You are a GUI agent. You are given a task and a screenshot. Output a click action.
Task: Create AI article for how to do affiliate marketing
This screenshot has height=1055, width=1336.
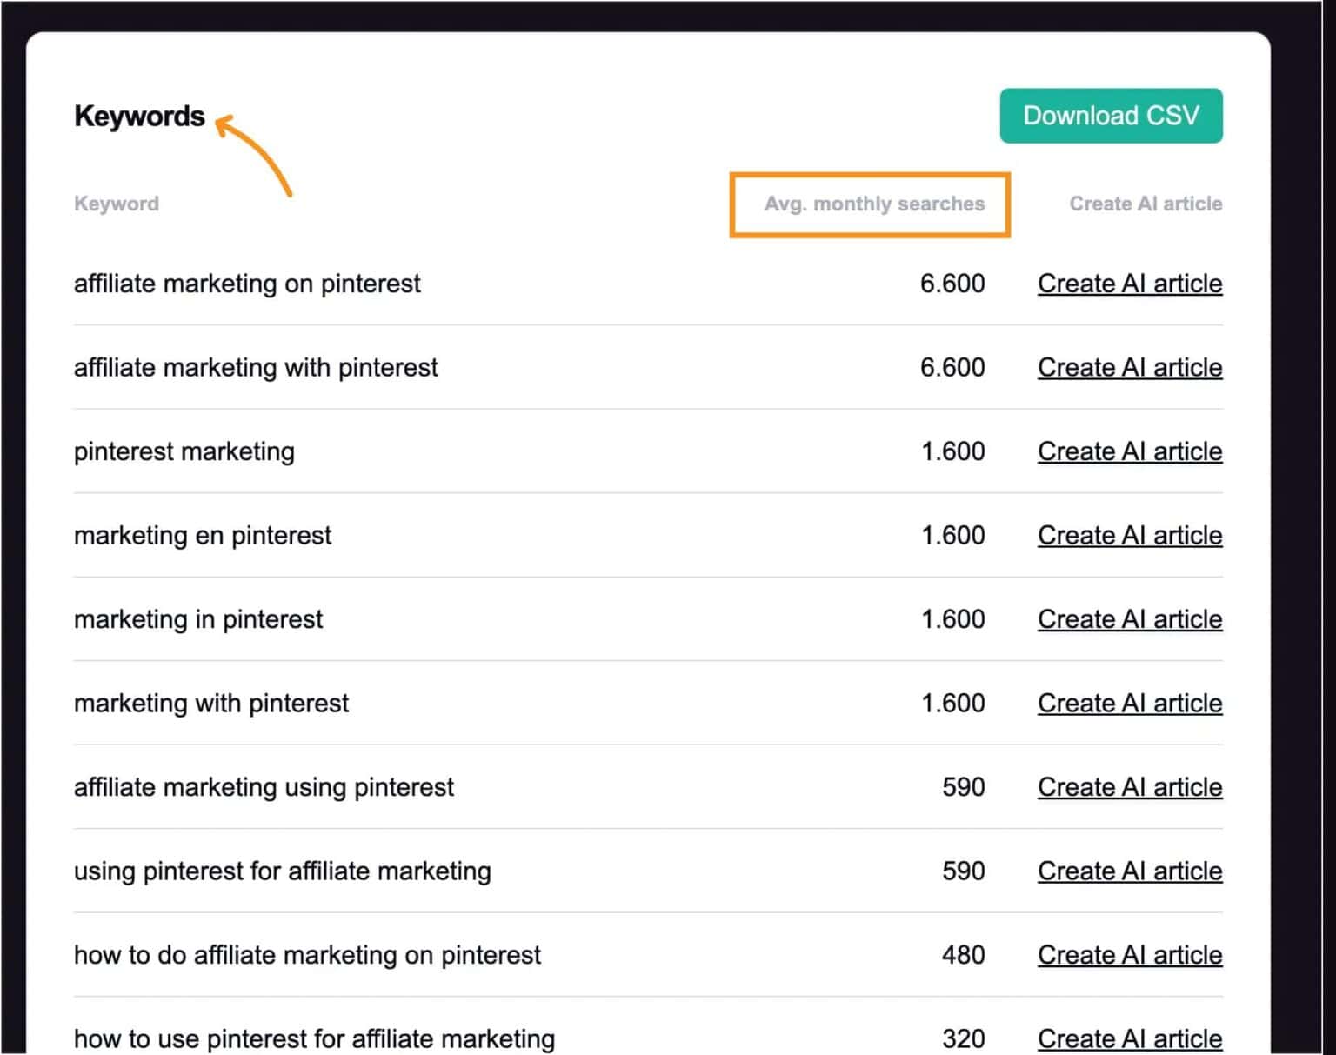(x=1129, y=955)
